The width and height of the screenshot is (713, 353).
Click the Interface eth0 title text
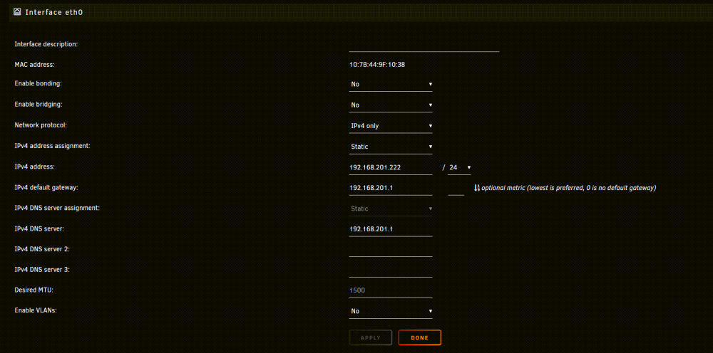click(53, 12)
